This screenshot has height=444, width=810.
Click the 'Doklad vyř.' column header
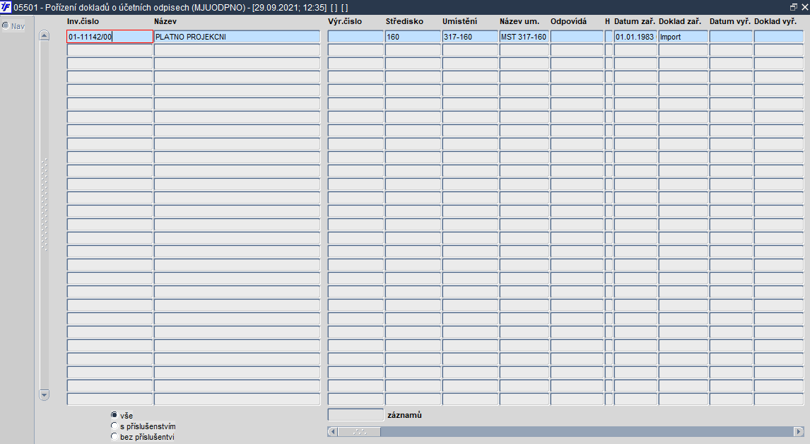click(x=775, y=21)
